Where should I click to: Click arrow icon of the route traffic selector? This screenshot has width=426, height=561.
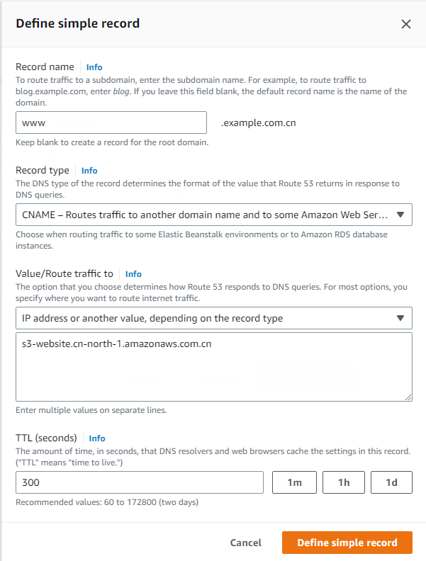400,318
